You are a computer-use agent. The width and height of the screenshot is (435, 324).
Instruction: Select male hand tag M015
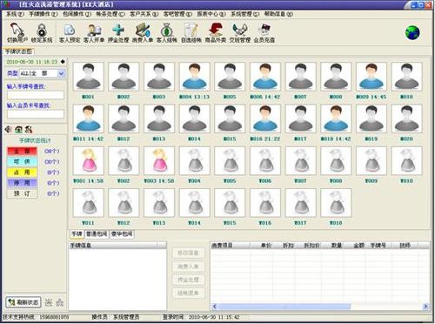pyautogui.click(x=230, y=118)
